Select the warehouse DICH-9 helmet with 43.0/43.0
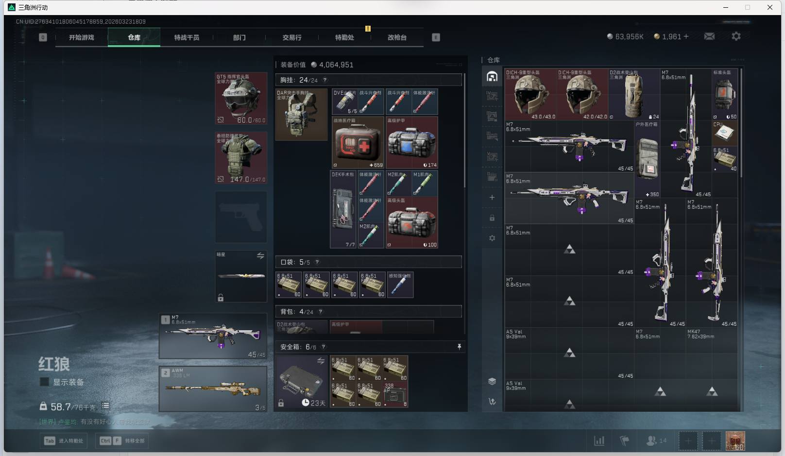The width and height of the screenshot is (785, 456). click(530, 94)
